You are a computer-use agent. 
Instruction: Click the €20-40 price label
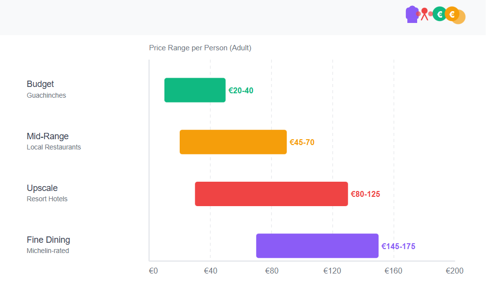(x=241, y=91)
